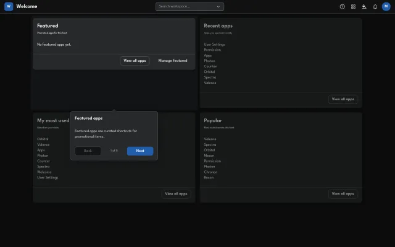Image resolution: width=395 pixels, height=247 pixels.
Task: Open Photon in Recent apps list
Action: (209, 61)
